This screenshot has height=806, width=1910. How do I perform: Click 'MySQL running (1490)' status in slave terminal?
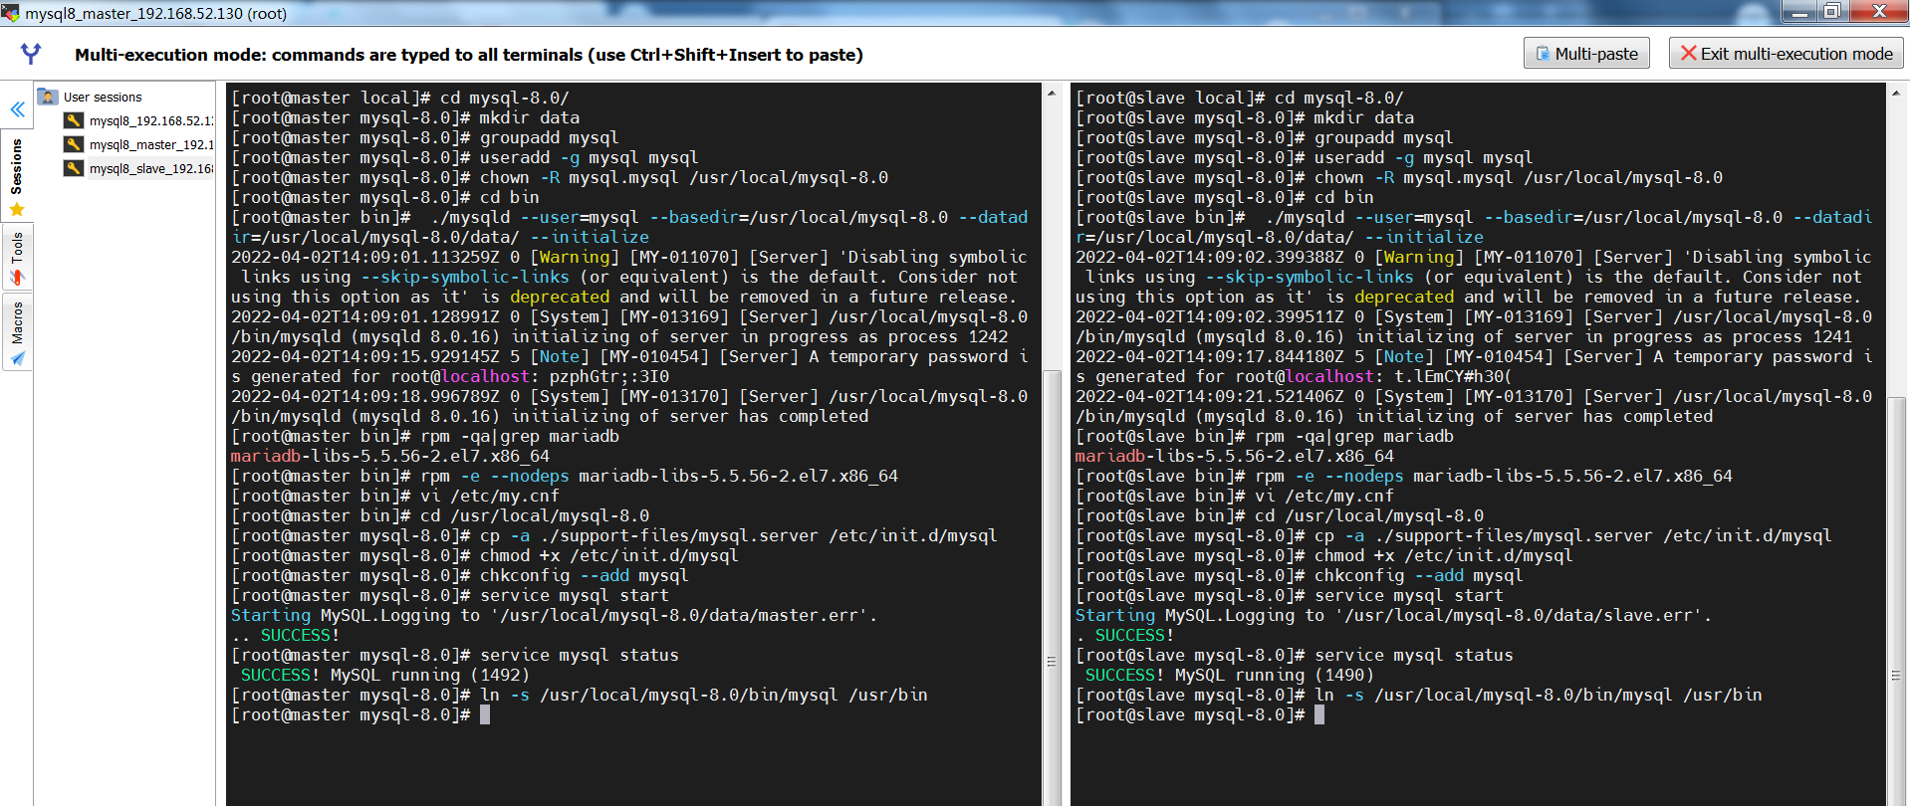[1275, 675]
